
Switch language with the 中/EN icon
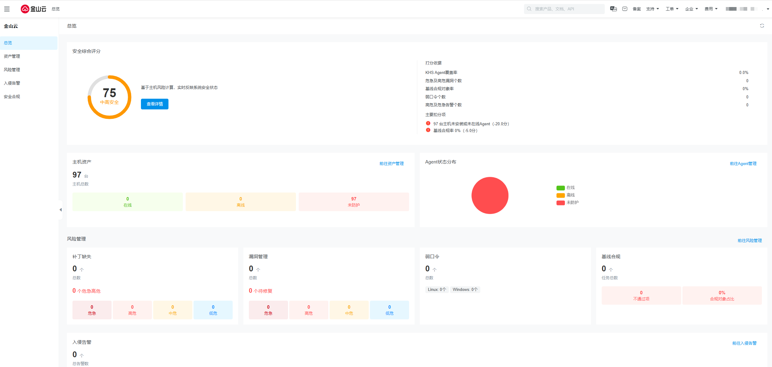[613, 9]
